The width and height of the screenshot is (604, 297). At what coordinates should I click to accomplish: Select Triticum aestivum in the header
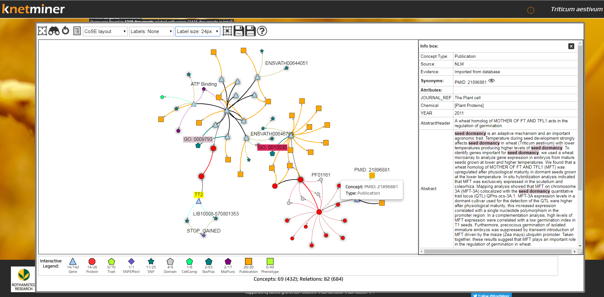576,9
